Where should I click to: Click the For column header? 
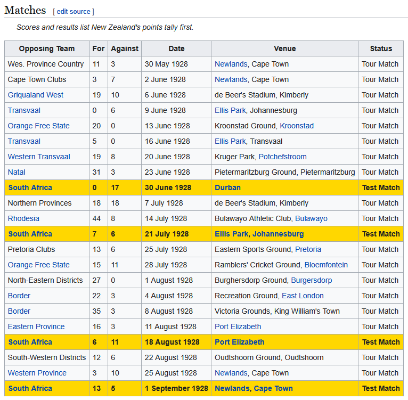[99, 48]
